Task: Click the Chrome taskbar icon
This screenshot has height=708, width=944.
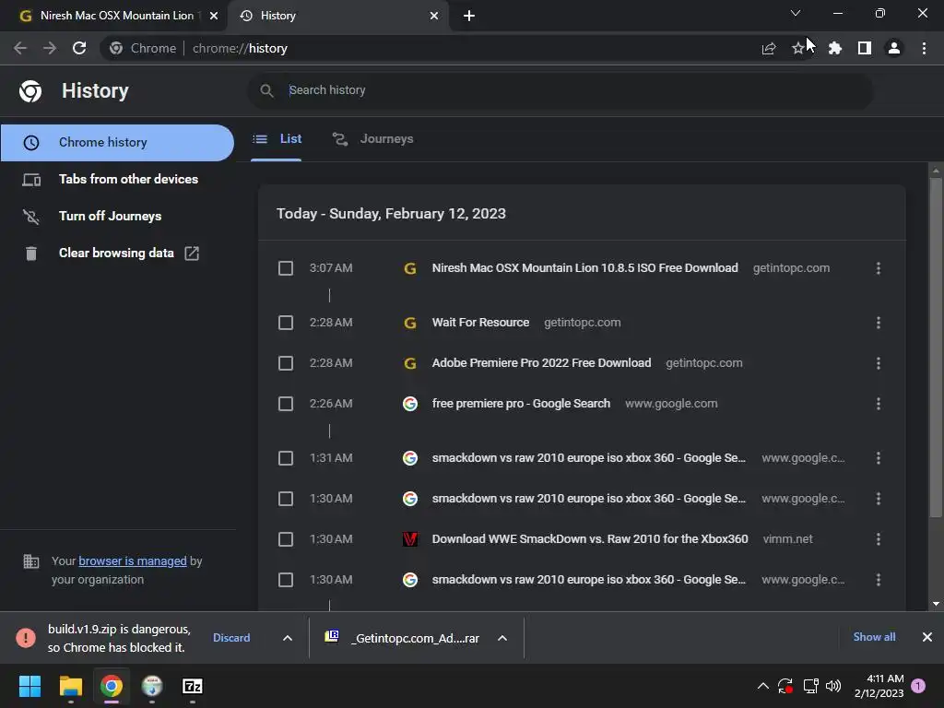Action: click(x=112, y=686)
